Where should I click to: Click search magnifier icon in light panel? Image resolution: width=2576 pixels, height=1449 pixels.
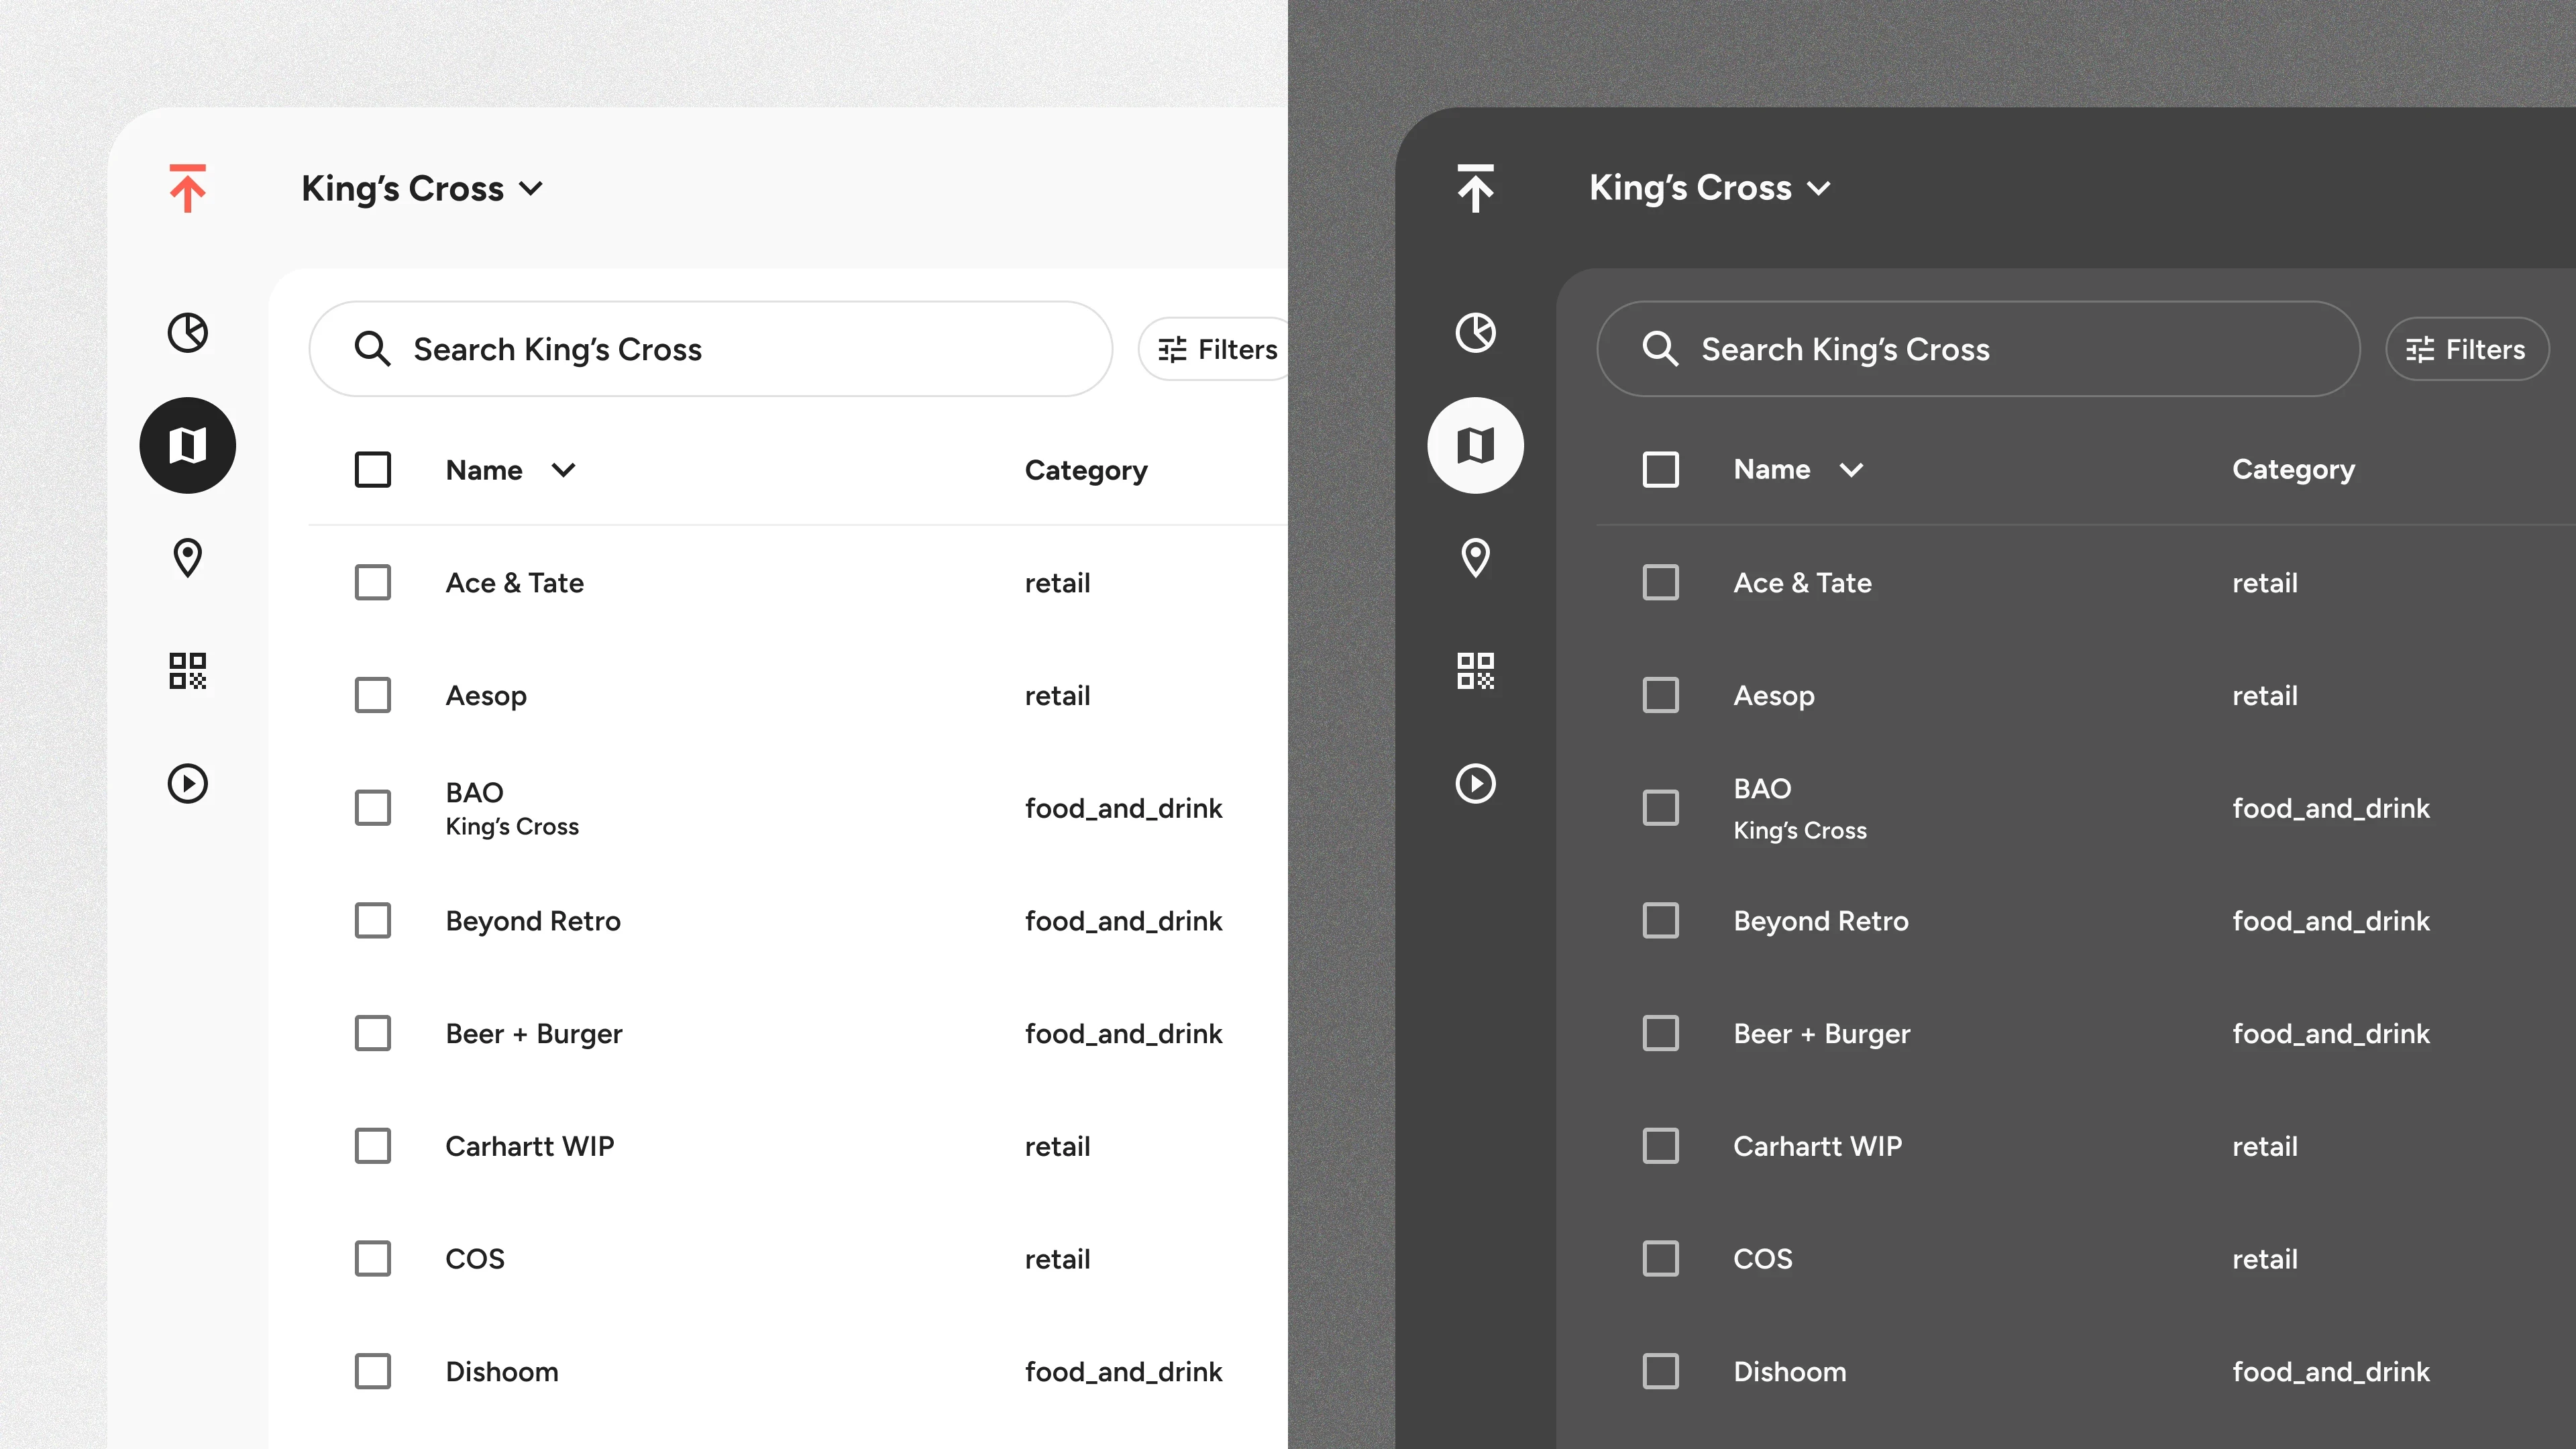tap(373, 349)
